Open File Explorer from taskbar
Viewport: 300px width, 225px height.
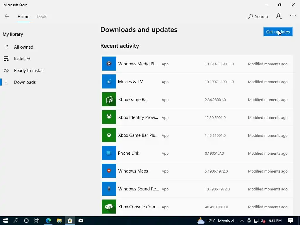click(x=59, y=221)
